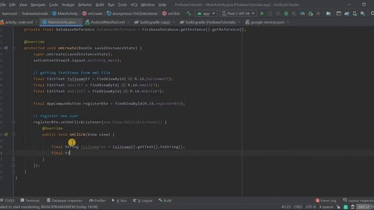374x210 pixels.
Task: Open the Event Log panel
Action: [x=325, y=201]
